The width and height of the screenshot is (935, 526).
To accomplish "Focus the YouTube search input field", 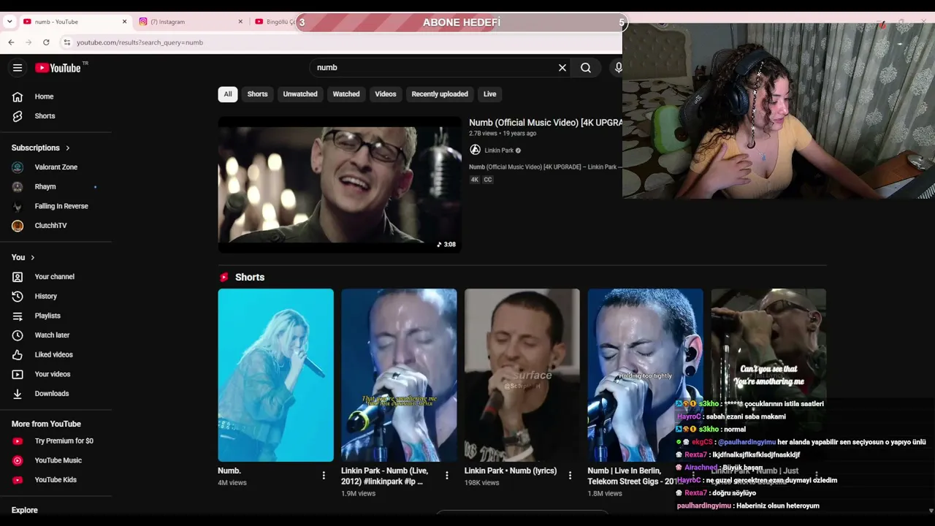I will pyautogui.click(x=435, y=68).
